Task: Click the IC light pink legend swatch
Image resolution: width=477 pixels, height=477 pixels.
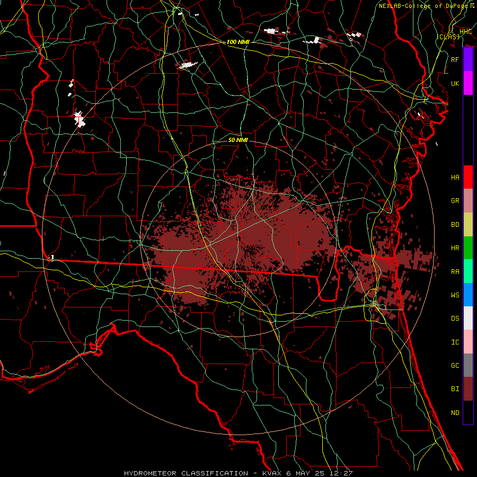Action: (x=468, y=342)
